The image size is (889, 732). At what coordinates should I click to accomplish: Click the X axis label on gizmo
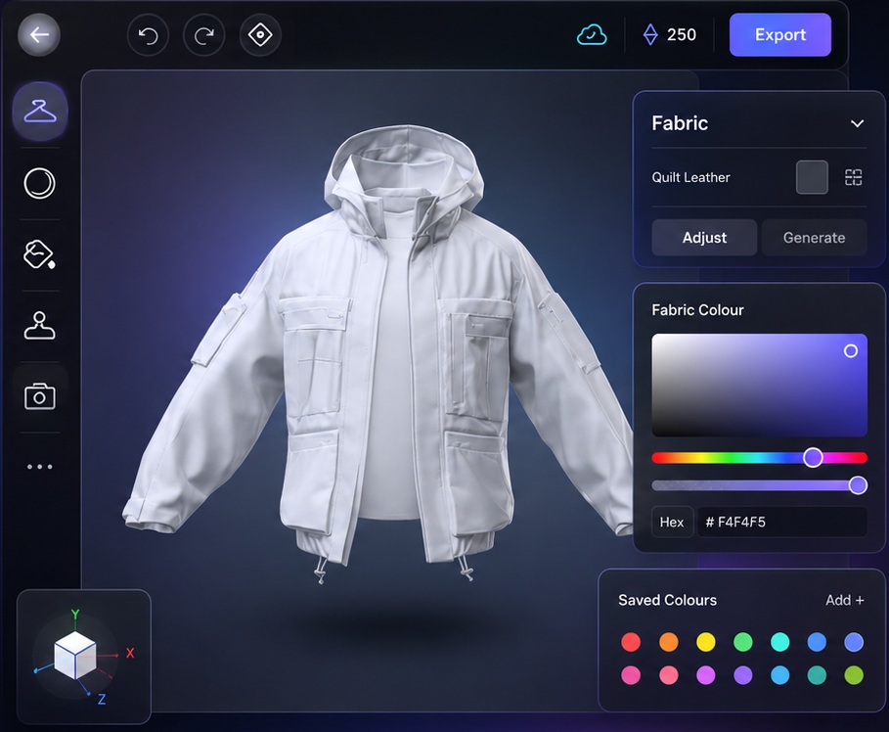coord(130,653)
